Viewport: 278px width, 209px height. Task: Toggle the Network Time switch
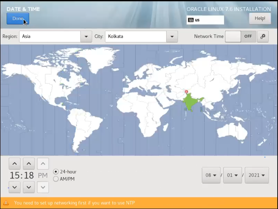coord(240,36)
